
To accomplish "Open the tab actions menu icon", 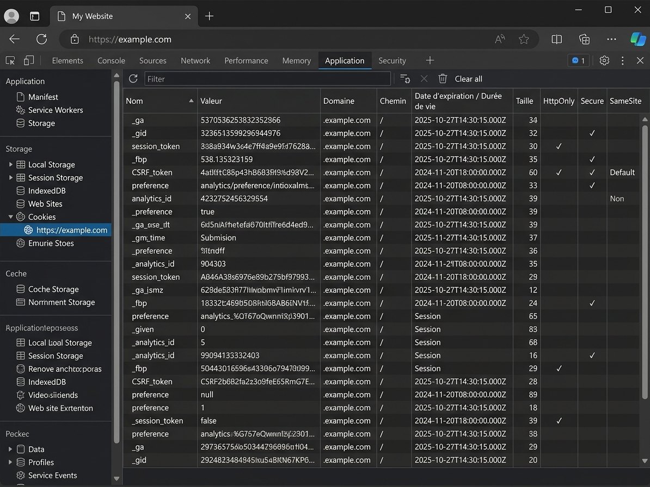I will point(35,16).
